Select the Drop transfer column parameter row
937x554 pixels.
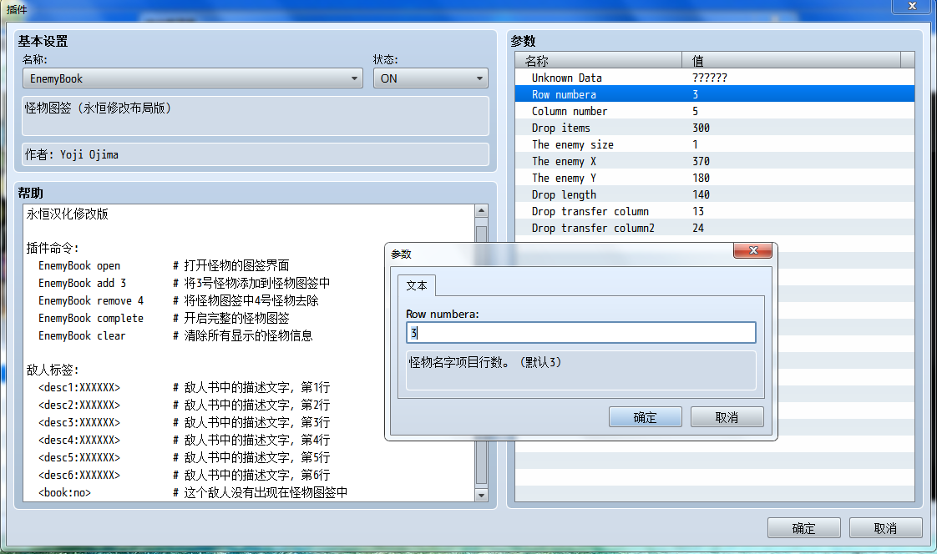click(x=715, y=211)
